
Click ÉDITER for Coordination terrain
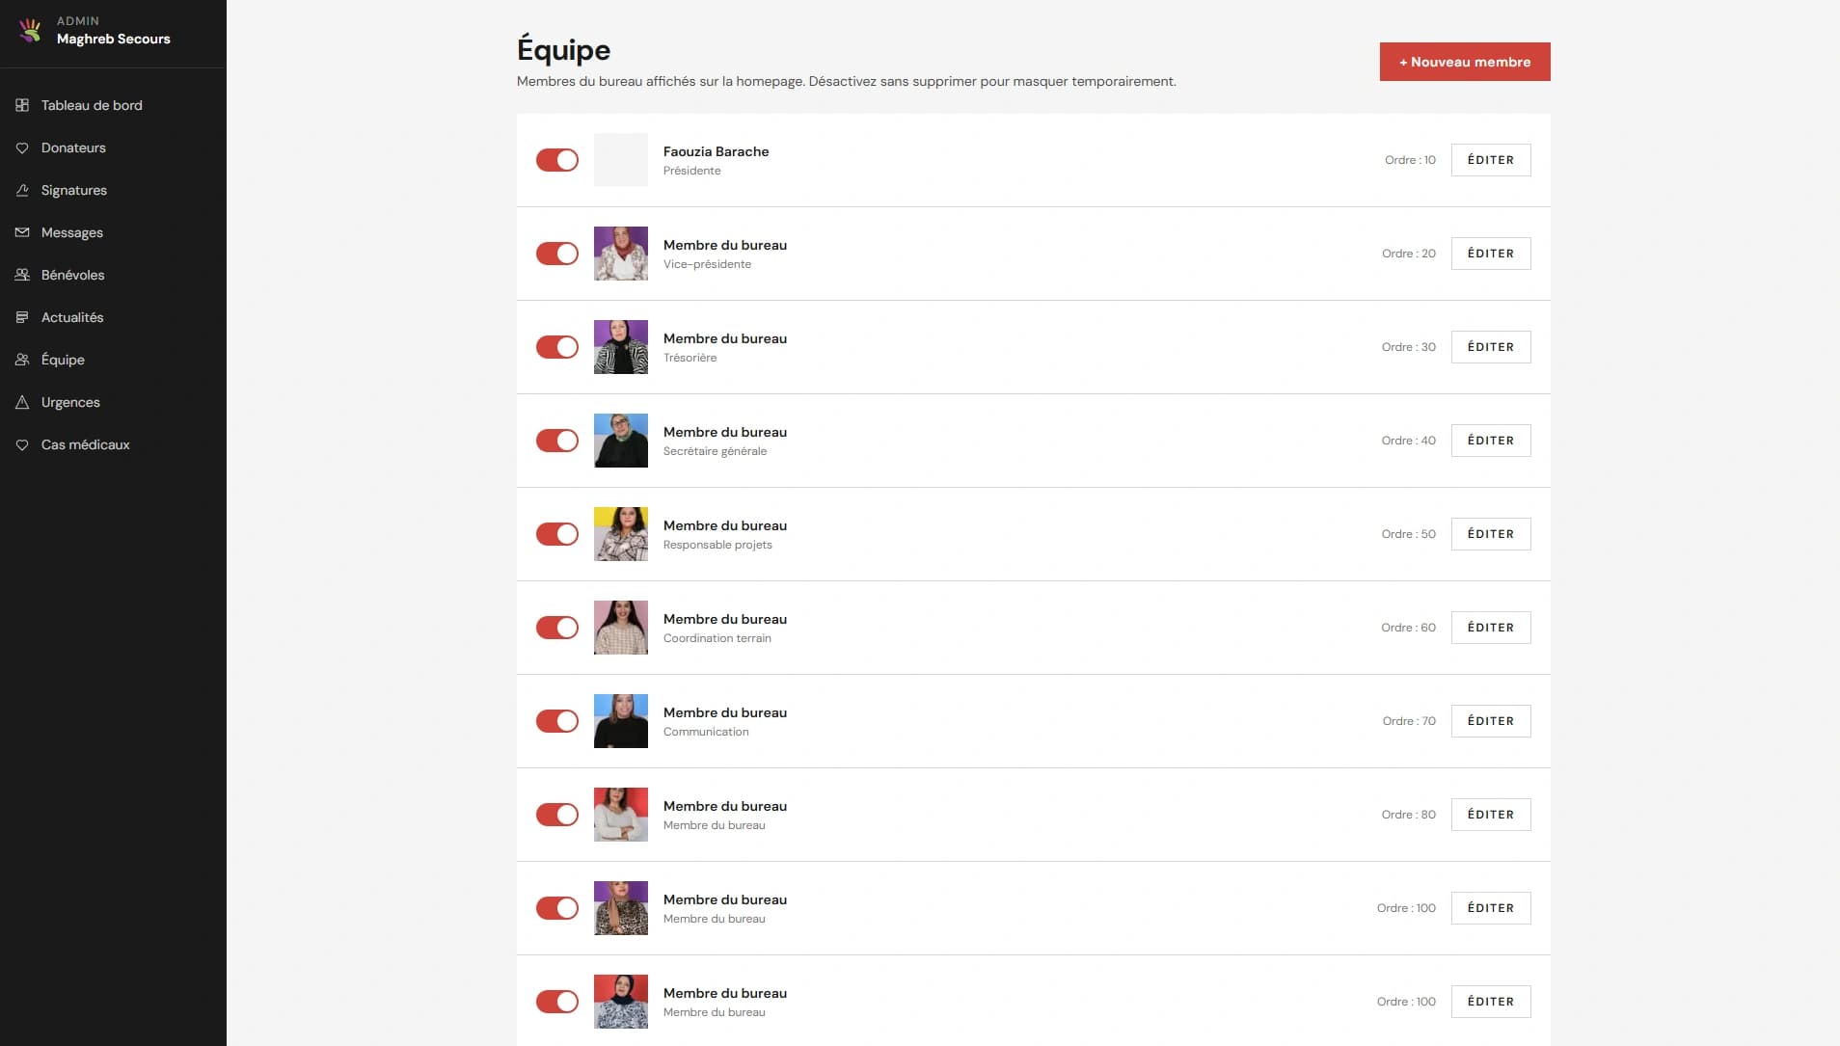click(x=1490, y=628)
